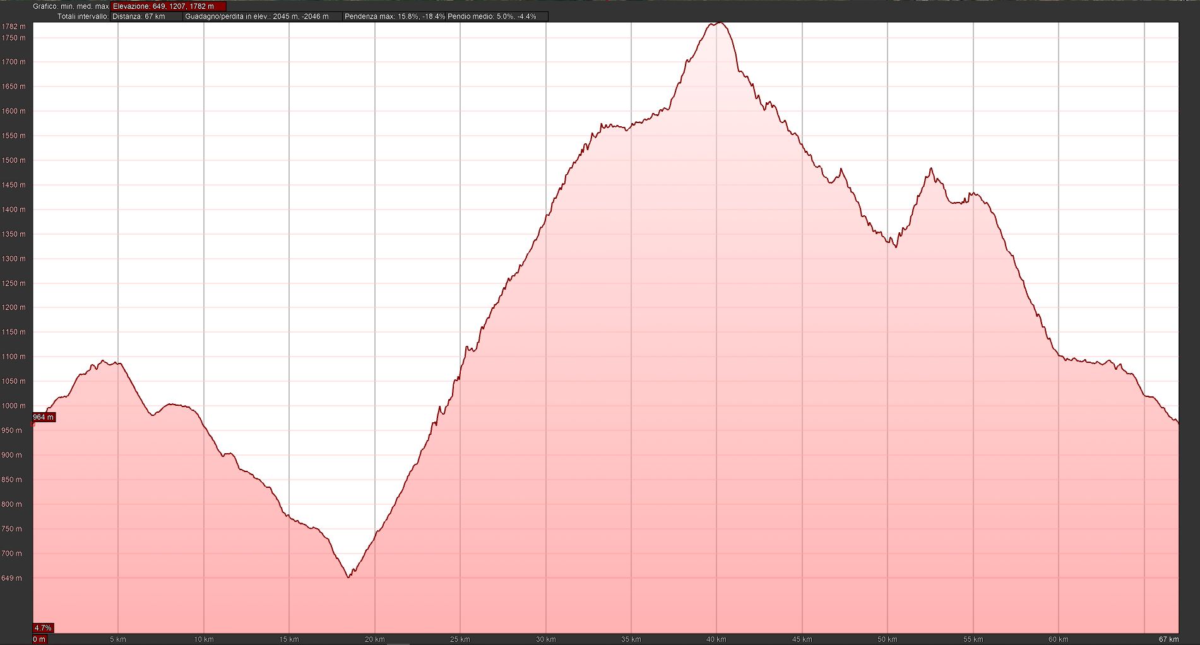Click the 649 m label on vertical axis
1200x645 pixels.
coord(12,578)
